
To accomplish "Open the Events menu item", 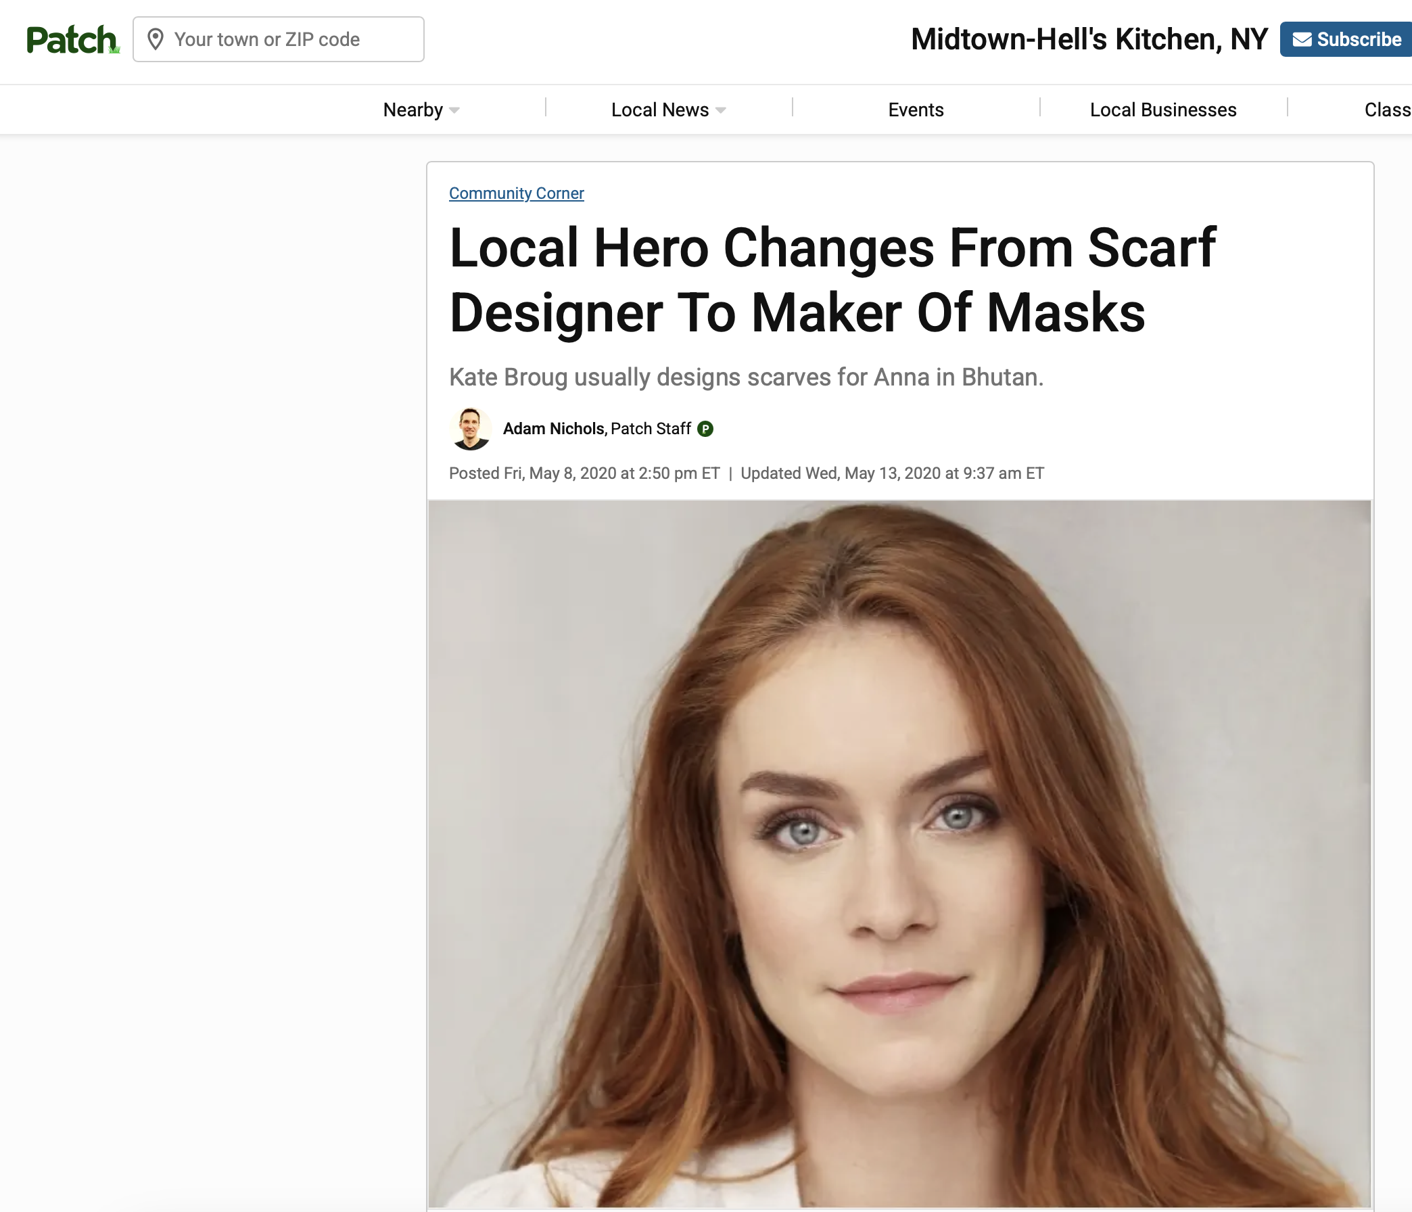I will point(915,110).
